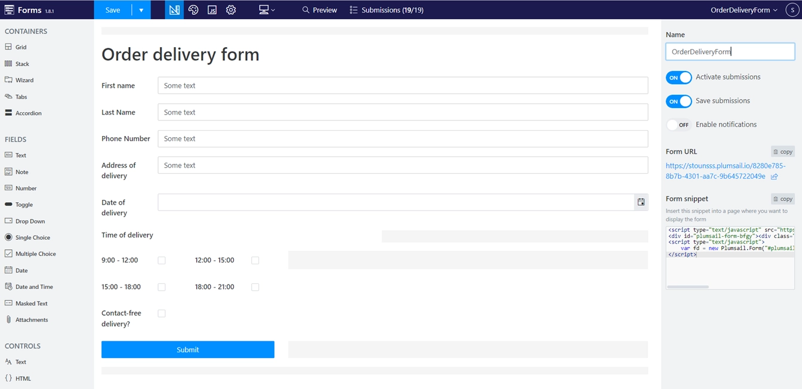Toggle Activate submissions switch
Image resolution: width=802 pixels, height=389 pixels.
point(678,78)
